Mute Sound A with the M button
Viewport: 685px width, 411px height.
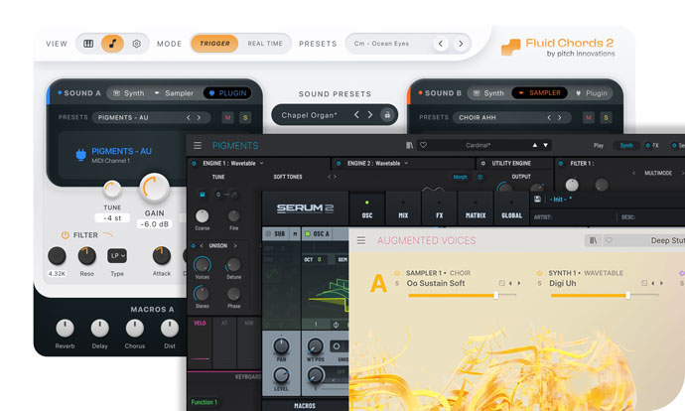click(x=226, y=117)
